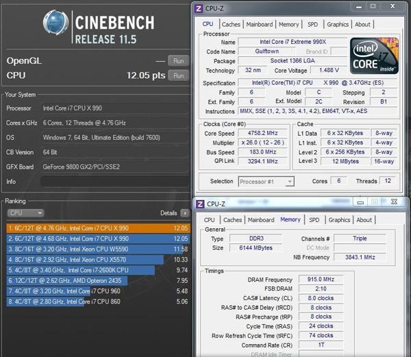Click the Details arrow button
The width and height of the screenshot is (411, 357).
click(185, 213)
